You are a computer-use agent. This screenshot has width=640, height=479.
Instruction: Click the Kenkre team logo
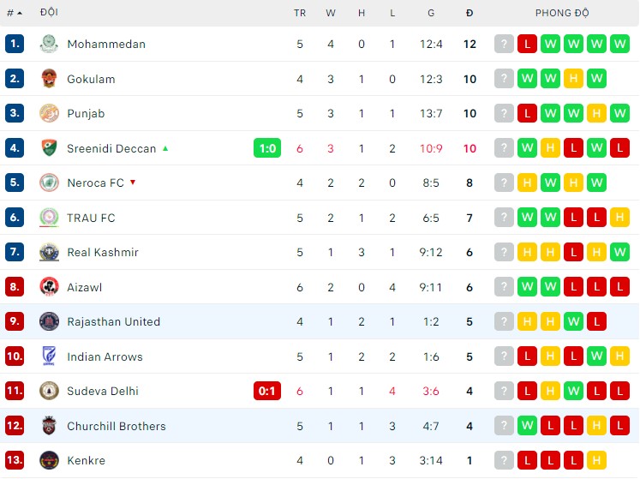point(49,460)
